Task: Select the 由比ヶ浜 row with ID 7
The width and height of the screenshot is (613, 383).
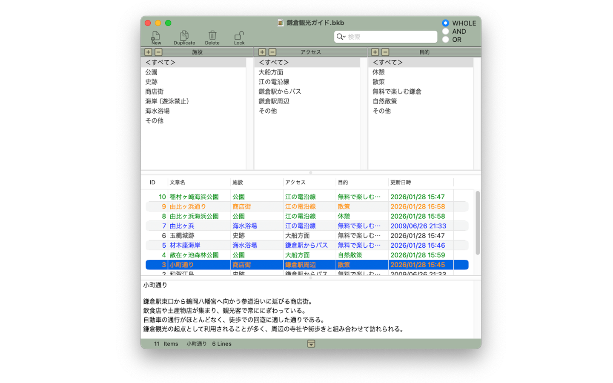Action: [307, 226]
